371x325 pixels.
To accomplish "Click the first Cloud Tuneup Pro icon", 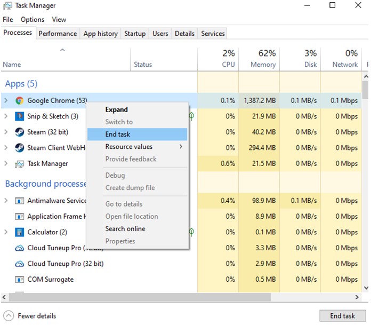I will [x=19, y=248].
